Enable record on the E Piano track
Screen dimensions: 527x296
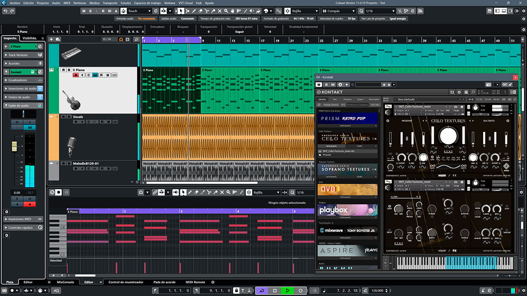[x=76, y=75]
